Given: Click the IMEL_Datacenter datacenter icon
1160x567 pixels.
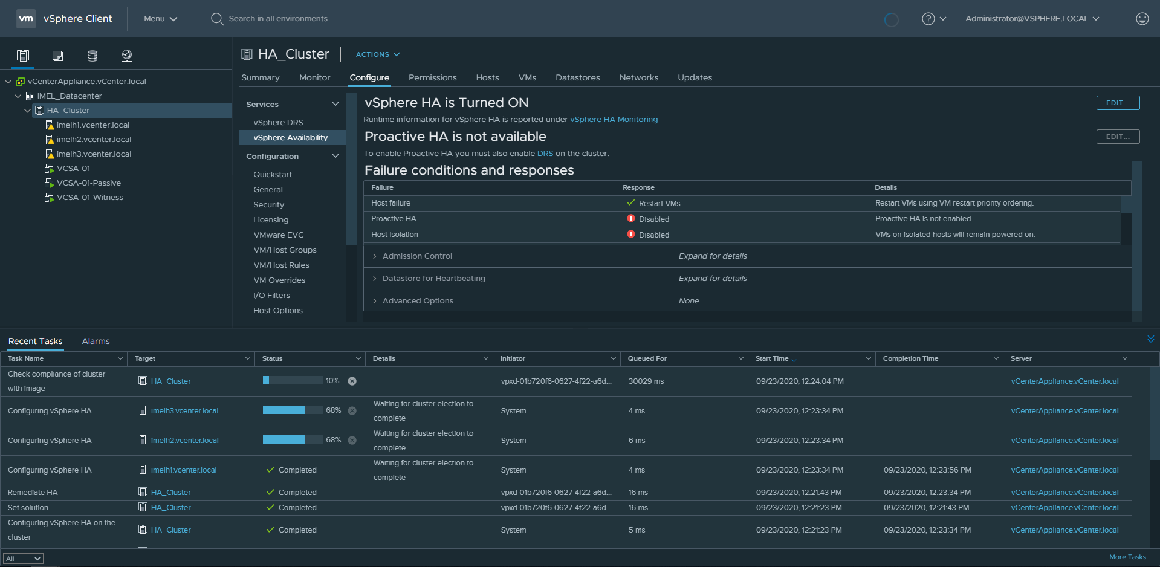Looking at the screenshot, I should tap(30, 96).
